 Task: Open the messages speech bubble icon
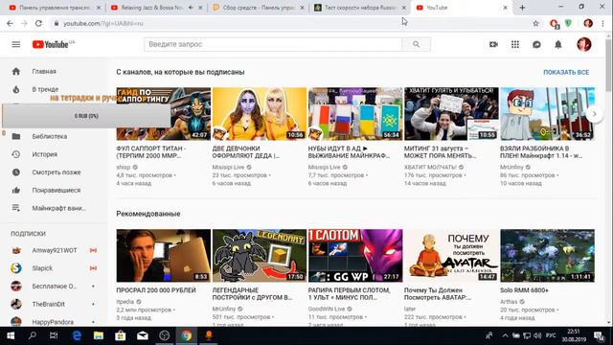(536, 44)
